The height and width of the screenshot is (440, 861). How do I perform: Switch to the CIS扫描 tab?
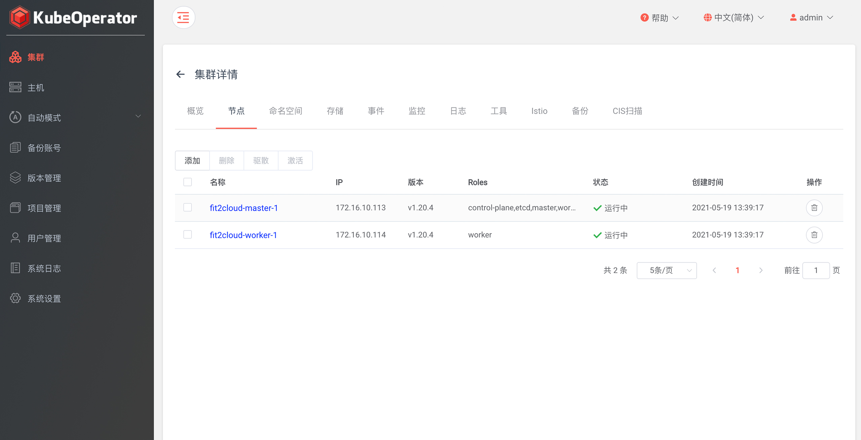tap(627, 111)
